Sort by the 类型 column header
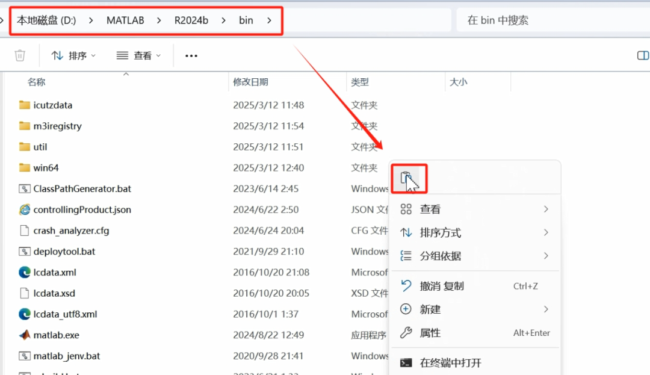Viewport: 650px width, 375px height. 360,82
